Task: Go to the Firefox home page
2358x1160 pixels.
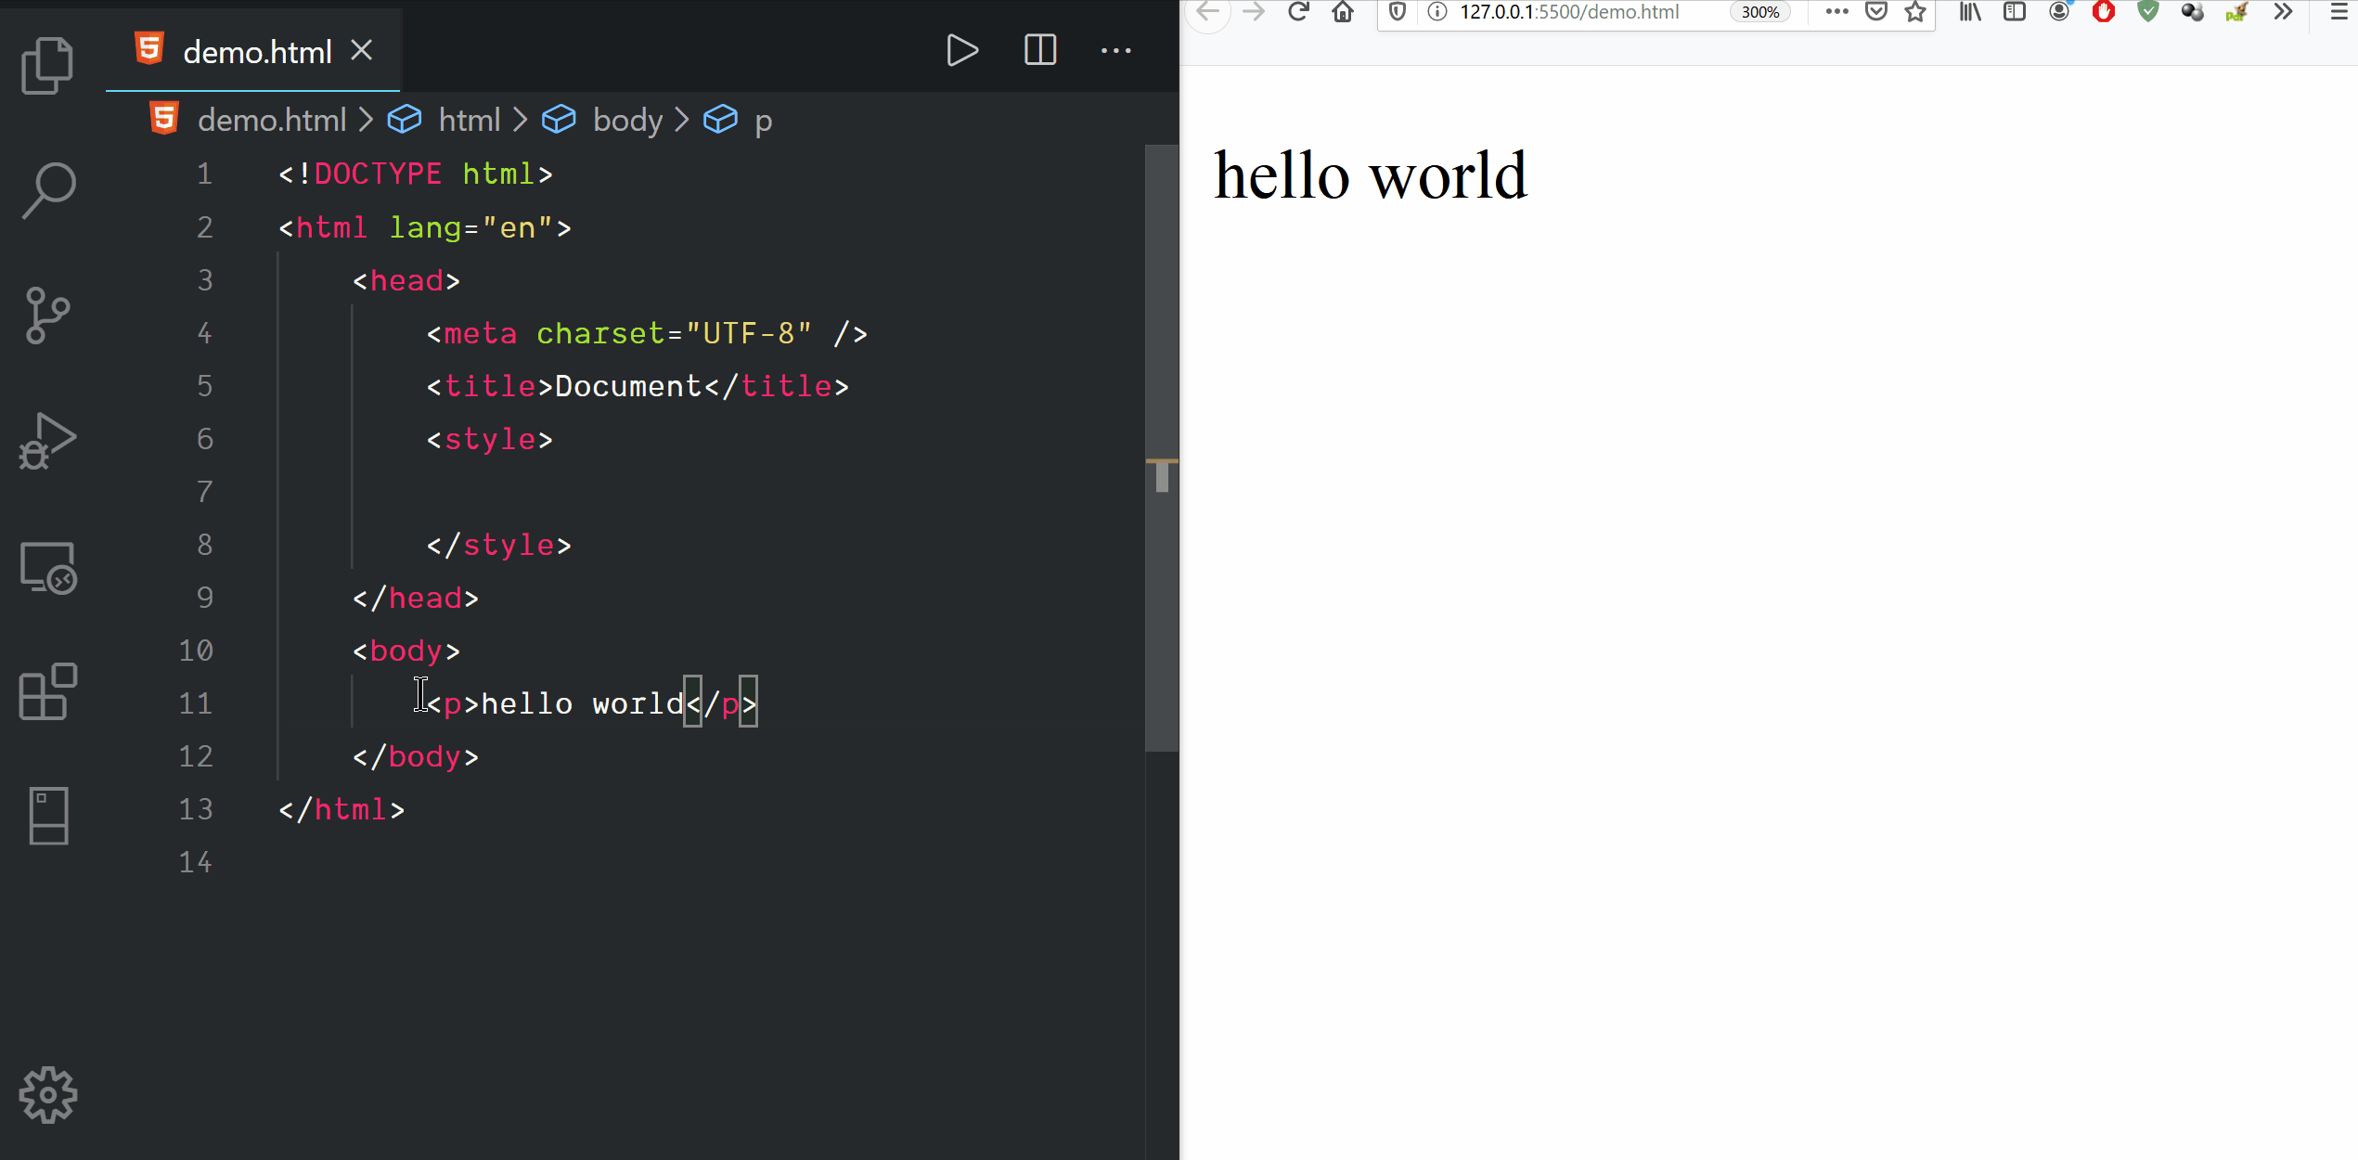Action: tap(1343, 12)
